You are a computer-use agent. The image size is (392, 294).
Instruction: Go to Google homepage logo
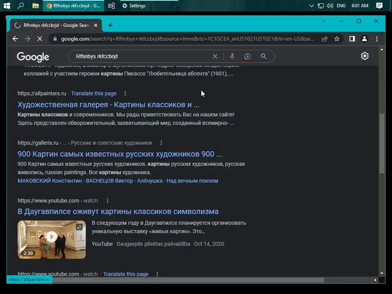tap(33, 57)
